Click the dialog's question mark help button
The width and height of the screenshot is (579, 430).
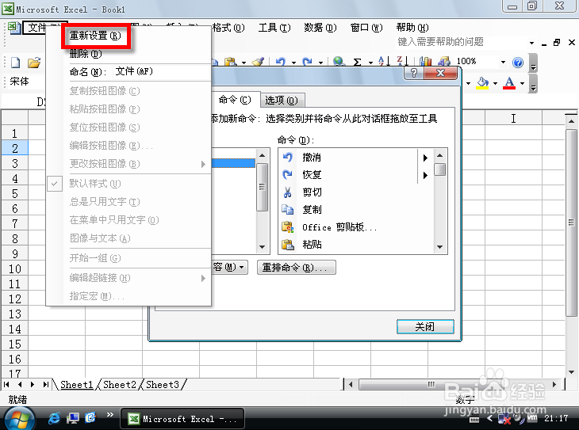[414, 73]
